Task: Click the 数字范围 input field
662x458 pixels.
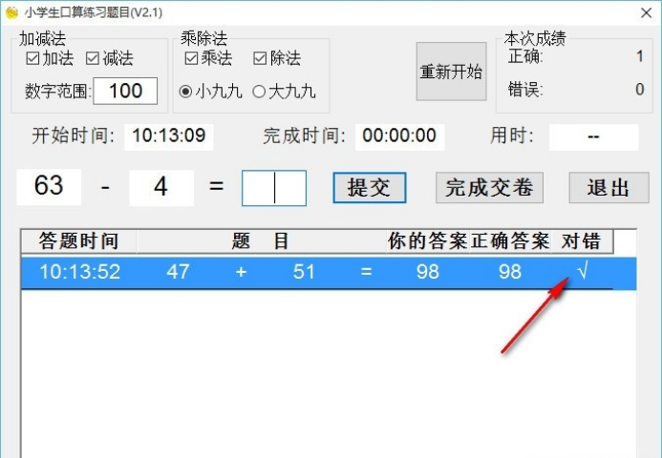Action: point(125,91)
